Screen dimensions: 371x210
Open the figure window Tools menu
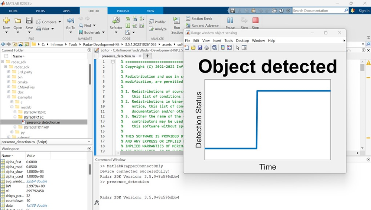coord(228,41)
